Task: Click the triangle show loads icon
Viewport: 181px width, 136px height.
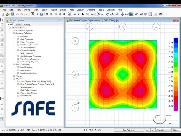Action: tap(117, 14)
